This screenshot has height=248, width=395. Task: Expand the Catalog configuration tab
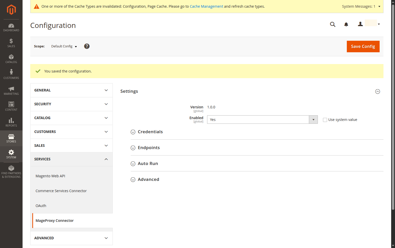pos(72,118)
